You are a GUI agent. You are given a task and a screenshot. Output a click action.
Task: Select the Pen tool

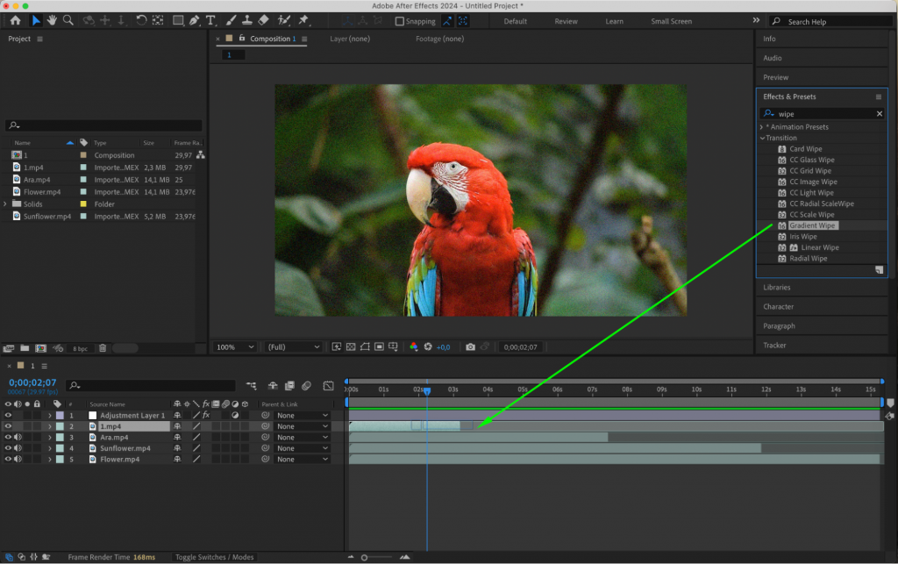click(x=195, y=20)
